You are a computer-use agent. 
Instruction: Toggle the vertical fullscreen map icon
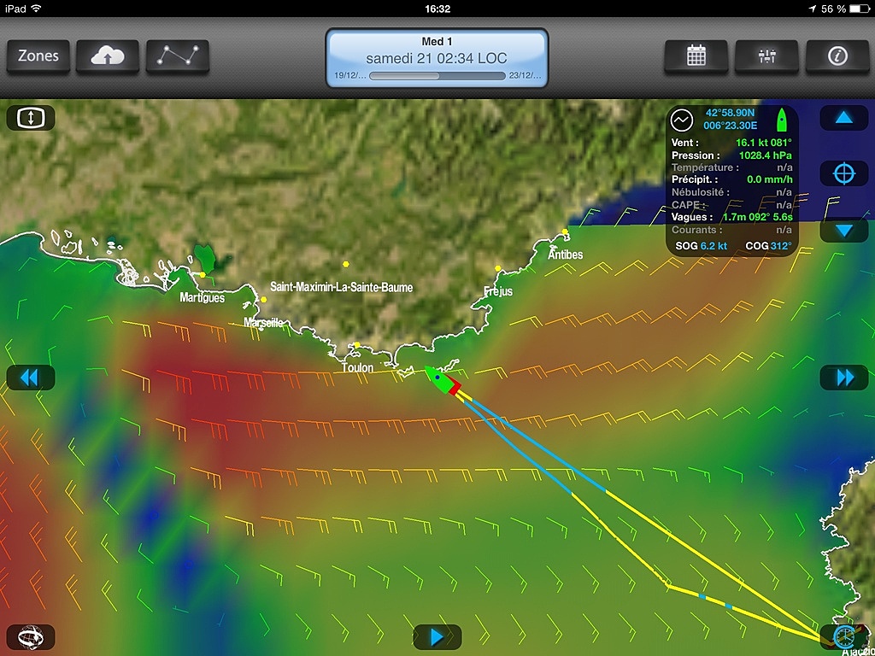coord(31,118)
